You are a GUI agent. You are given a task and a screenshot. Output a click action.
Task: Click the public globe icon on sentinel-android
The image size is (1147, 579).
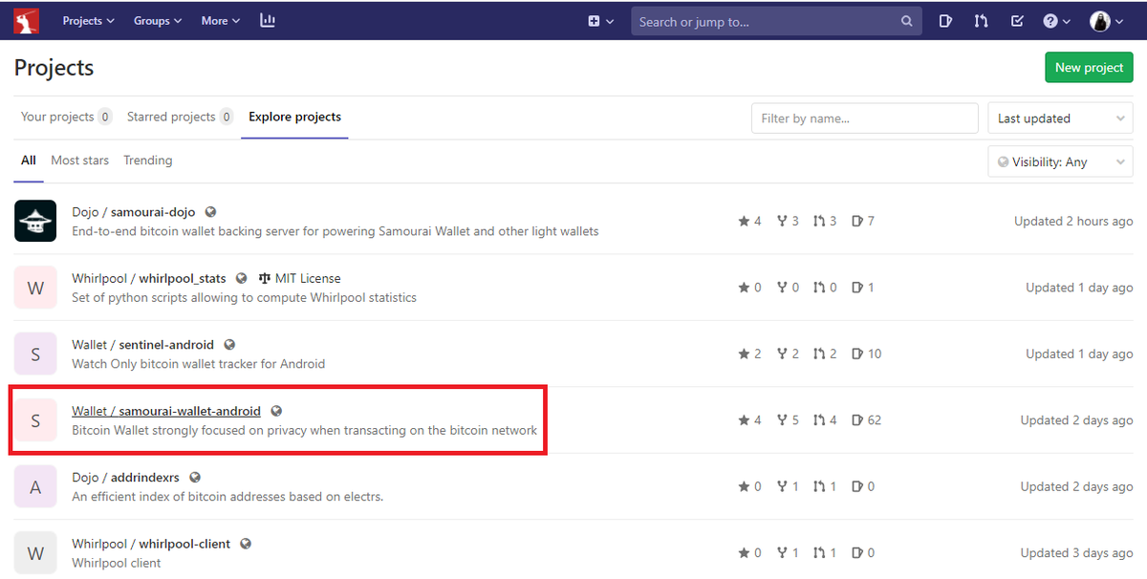[229, 345]
